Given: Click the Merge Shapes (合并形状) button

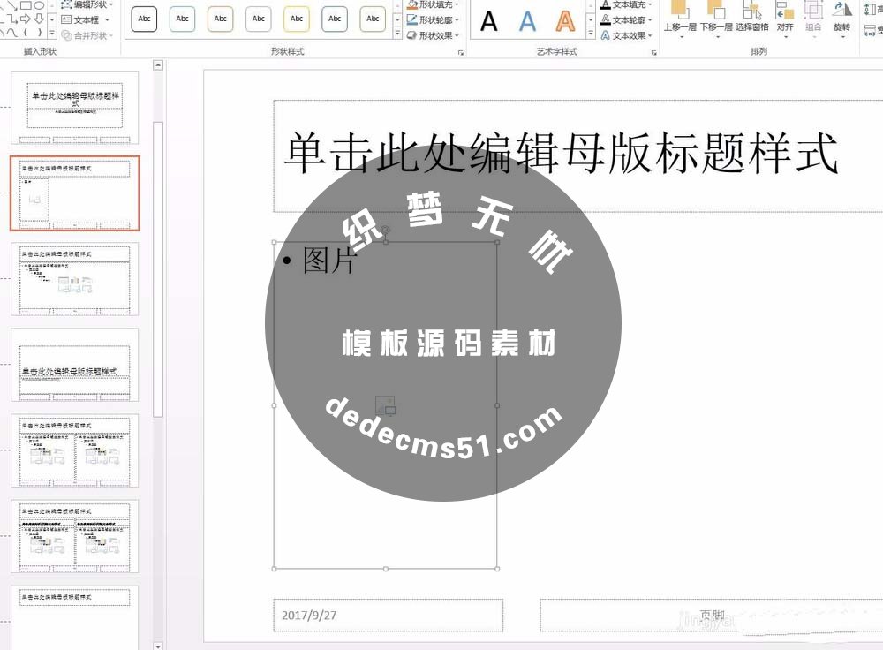Looking at the screenshot, I should (x=84, y=34).
